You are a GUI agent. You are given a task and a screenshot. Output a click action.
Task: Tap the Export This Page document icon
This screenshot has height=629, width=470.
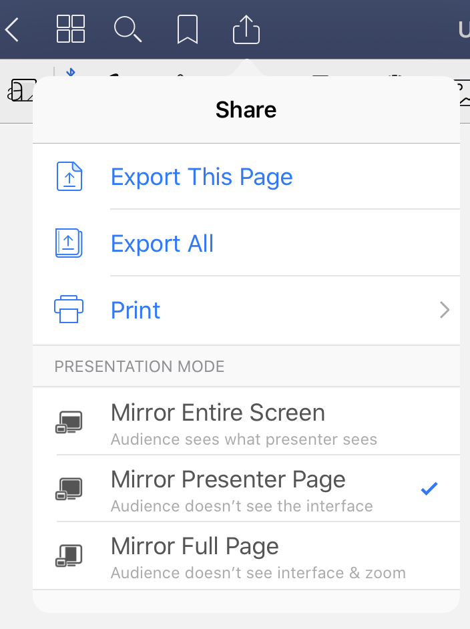[x=69, y=176]
